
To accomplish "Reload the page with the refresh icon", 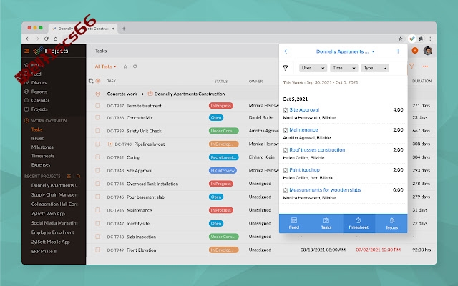I will (x=46, y=39).
